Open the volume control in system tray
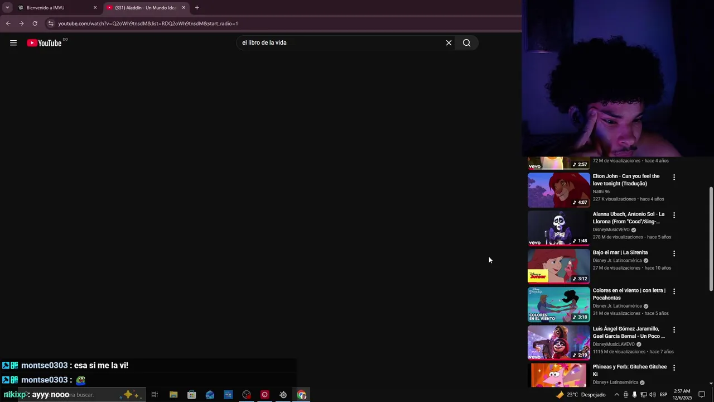The height and width of the screenshot is (402, 714). tap(653, 395)
